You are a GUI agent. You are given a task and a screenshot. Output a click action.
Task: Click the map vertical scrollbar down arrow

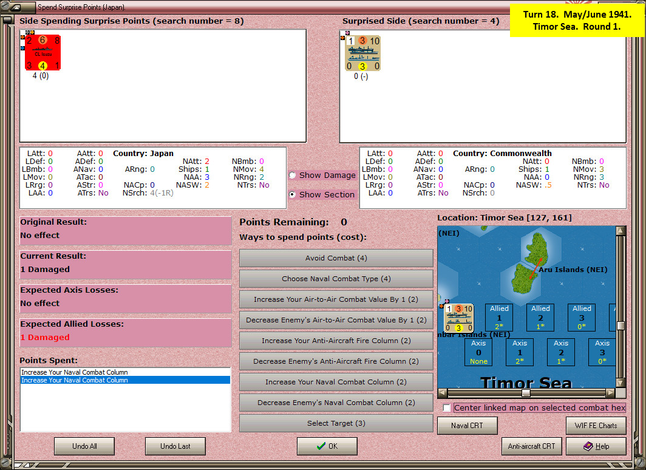pyautogui.click(x=621, y=383)
